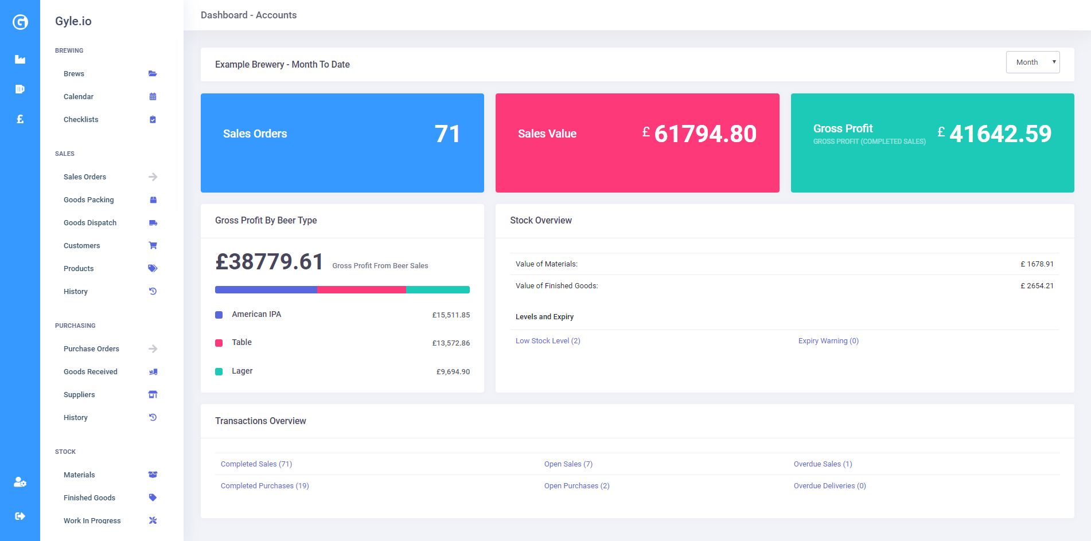Click the Gyle.io logo icon
Screen dimensions: 1091x541
pos(20,22)
